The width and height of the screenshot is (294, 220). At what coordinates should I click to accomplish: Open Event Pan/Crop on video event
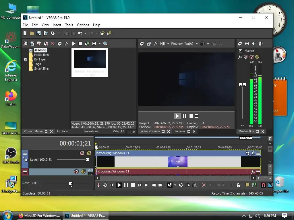(248, 153)
